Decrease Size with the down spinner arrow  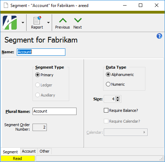[118, 100]
